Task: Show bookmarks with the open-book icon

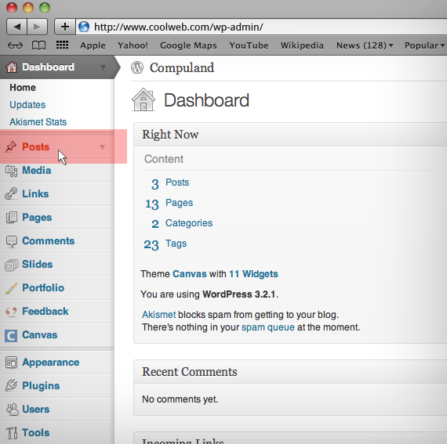Action: [38, 45]
